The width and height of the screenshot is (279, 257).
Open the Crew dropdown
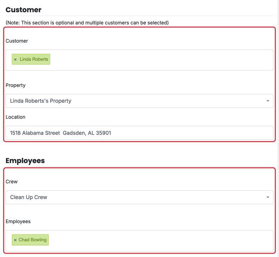139,197
